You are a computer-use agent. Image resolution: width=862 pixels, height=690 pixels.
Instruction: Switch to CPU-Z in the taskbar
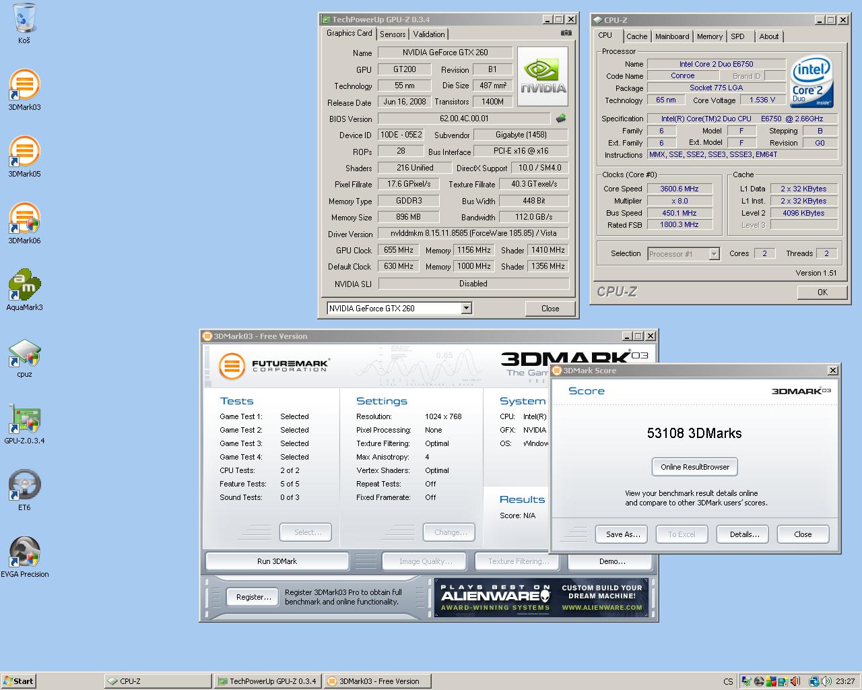(x=158, y=681)
